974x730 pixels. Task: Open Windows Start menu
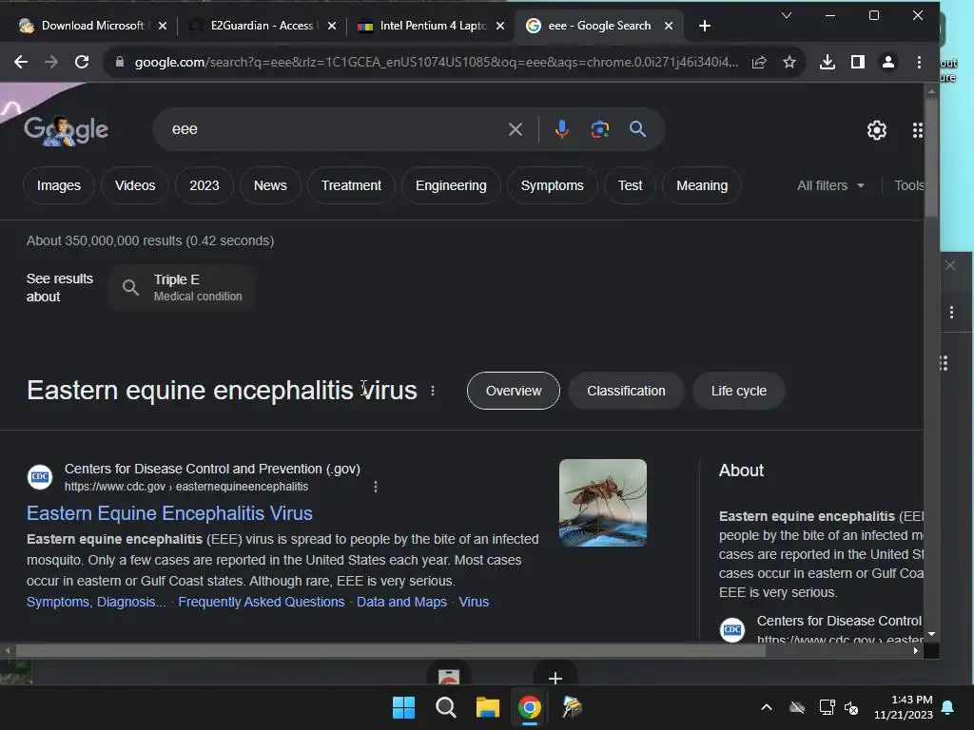coord(403,707)
